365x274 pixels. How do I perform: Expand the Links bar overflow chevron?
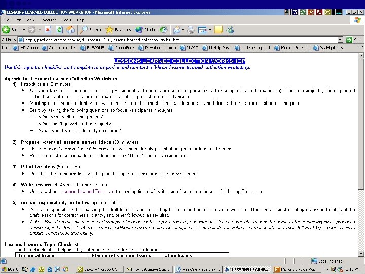click(x=361, y=47)
